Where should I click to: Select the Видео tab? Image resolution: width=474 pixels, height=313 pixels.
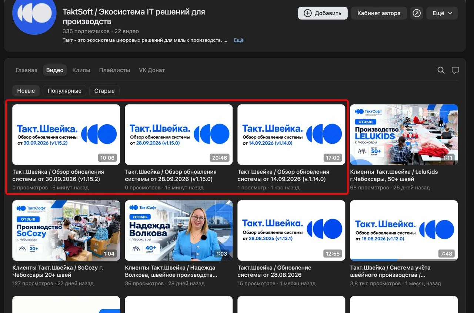pyautogui.click(x=55, y=70)
